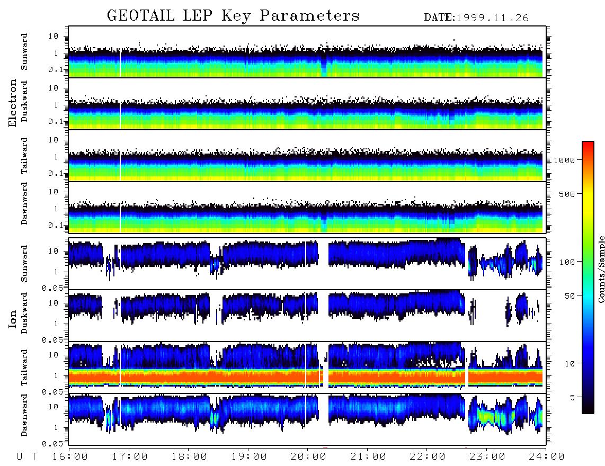Click the 23:00 time tick label

(x=487, y=457)
